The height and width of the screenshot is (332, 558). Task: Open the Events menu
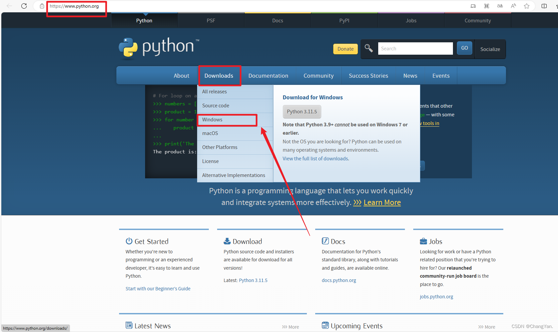click(441, 76)
